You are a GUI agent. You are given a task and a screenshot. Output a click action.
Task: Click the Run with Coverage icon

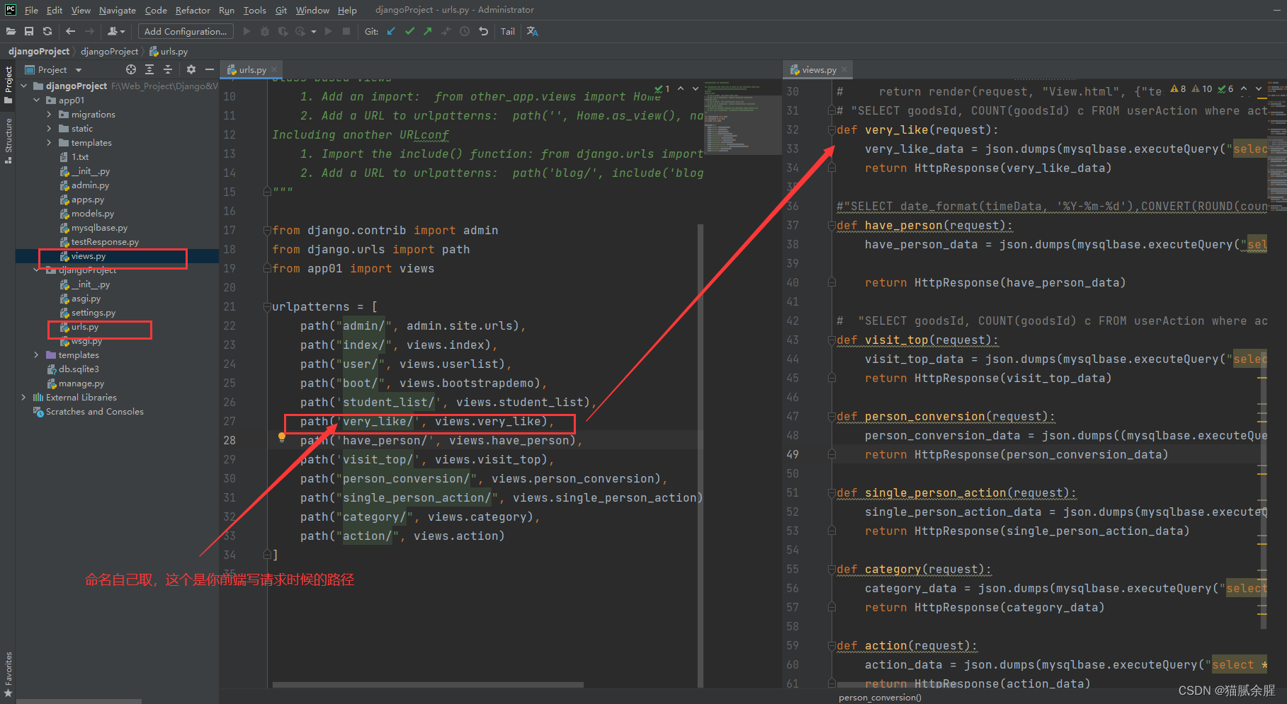point(283,31)
